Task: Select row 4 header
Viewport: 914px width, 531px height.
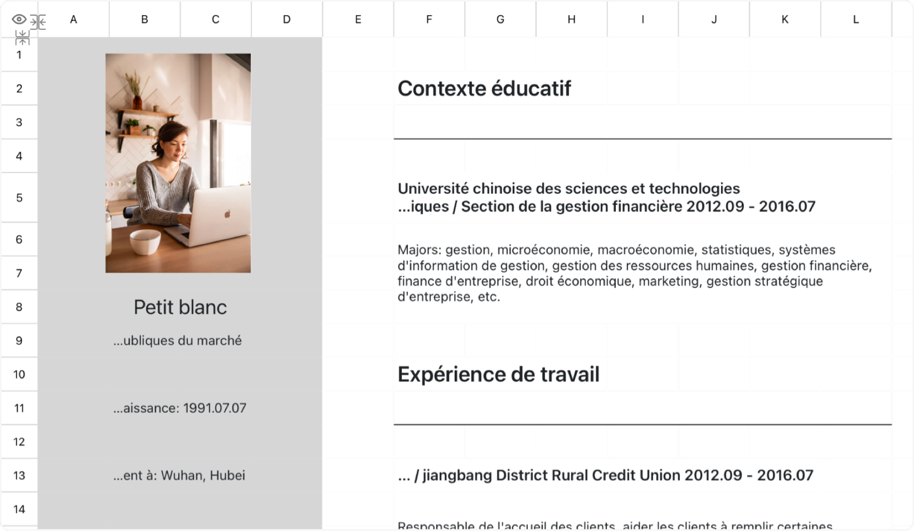Action: click(x=19, y=156)
